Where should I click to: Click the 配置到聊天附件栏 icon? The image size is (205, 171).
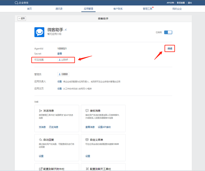[x=41, y=169]
